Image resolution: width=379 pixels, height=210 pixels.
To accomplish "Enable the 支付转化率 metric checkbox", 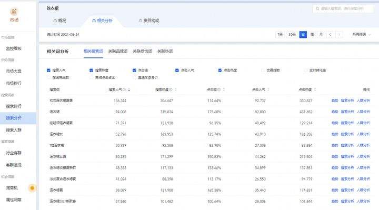I will pyautogui.click(x=305, y=71).
